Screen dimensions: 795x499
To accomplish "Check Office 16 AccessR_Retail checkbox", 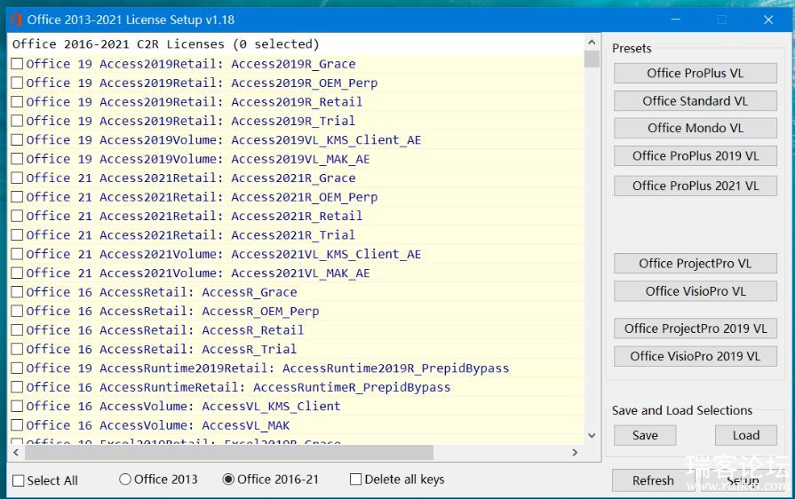I will tap(17, 329).
